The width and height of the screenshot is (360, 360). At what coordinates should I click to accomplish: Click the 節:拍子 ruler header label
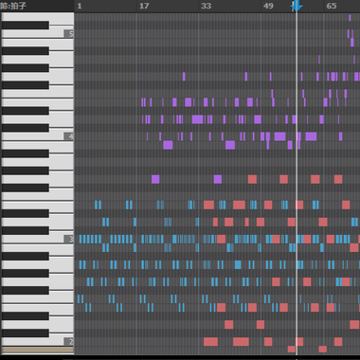(13, 6)
